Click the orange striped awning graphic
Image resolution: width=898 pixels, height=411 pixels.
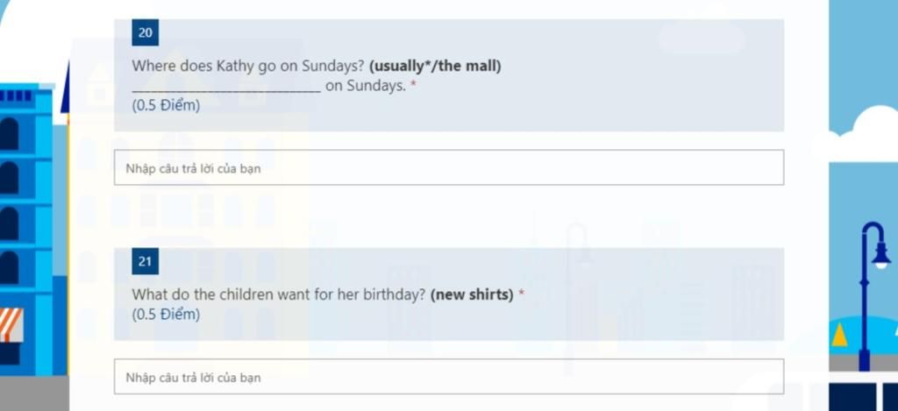(x=11, y=324)
